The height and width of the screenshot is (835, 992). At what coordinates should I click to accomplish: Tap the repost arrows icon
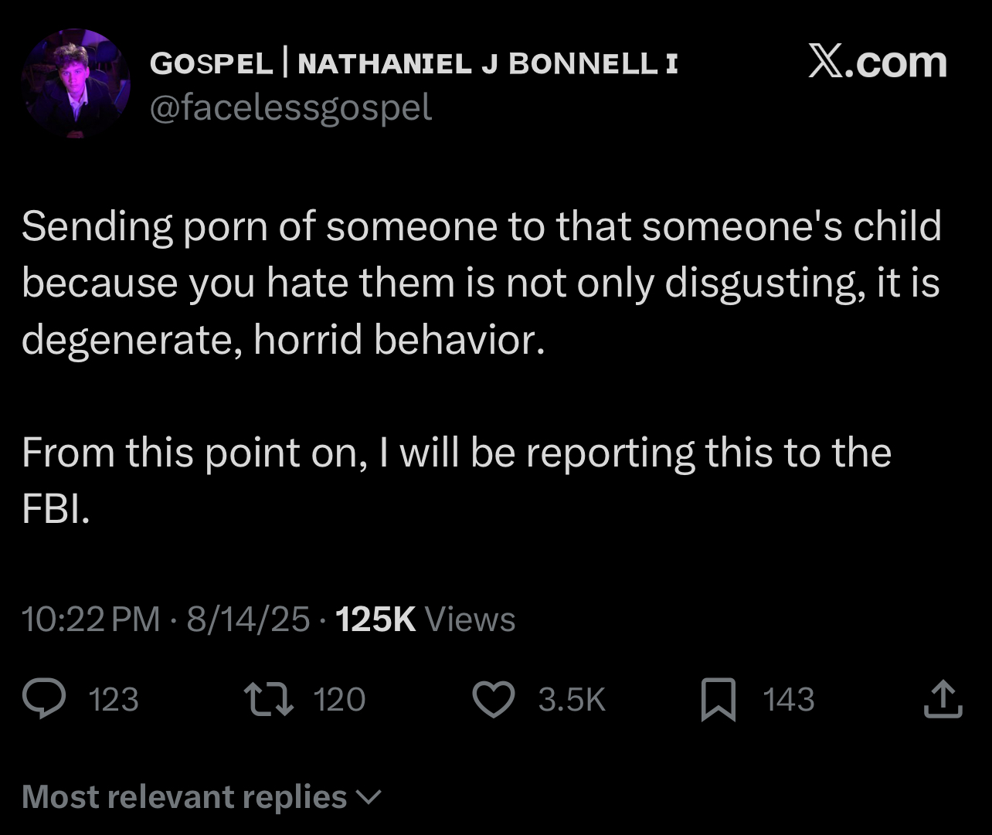269,699
